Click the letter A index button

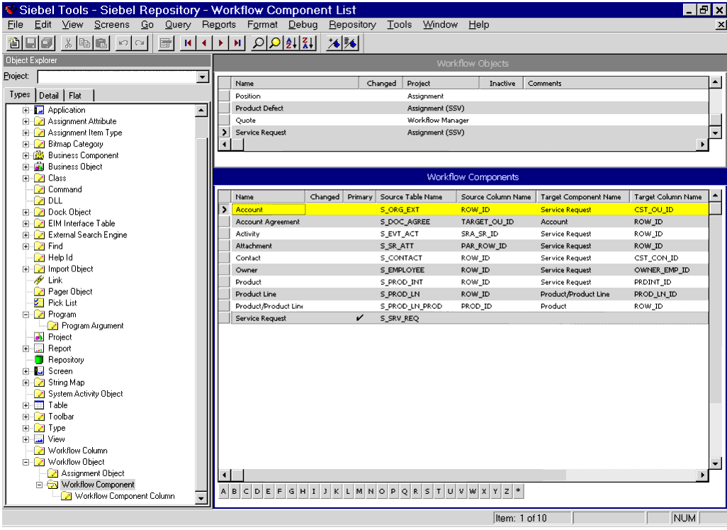[224, 491]
